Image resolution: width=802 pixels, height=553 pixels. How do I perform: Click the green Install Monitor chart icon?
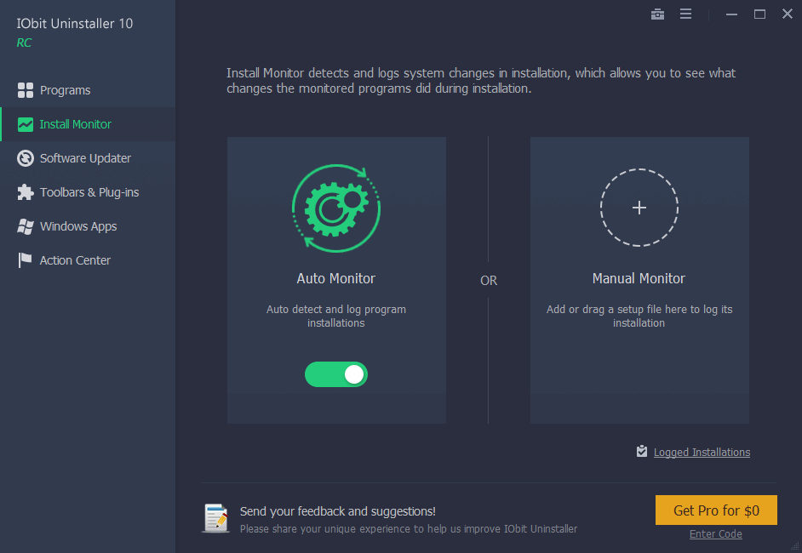25,124
